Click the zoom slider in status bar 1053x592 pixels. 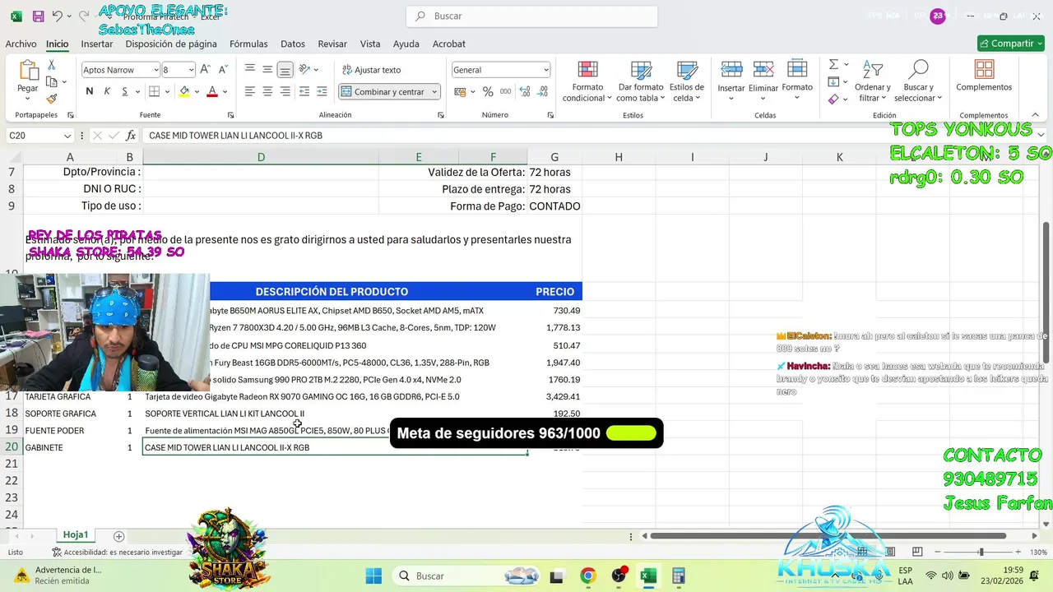point(980,553)
